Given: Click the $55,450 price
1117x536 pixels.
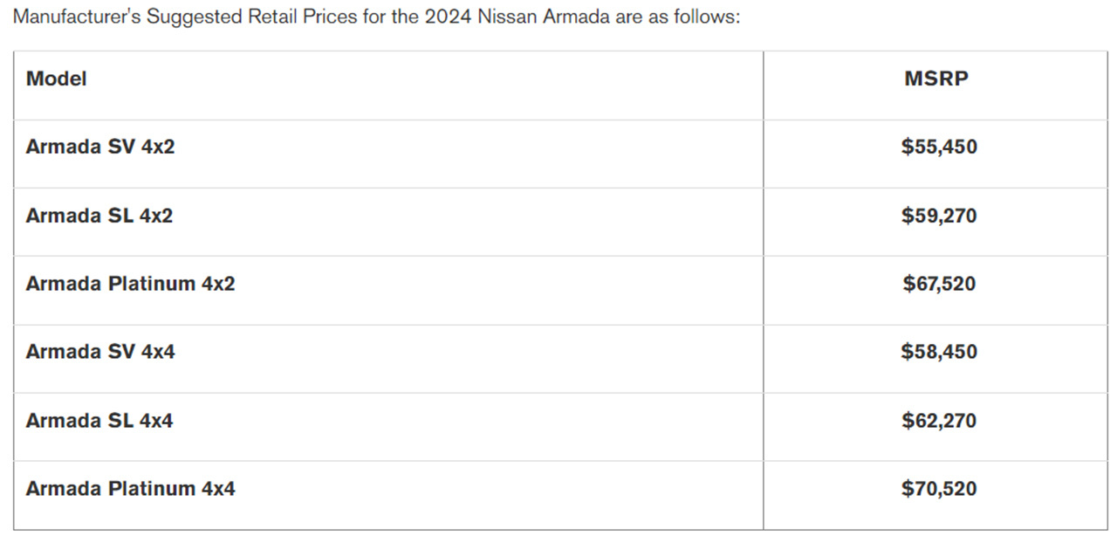Looking at the screenshot, I should [x=939, y=147].
